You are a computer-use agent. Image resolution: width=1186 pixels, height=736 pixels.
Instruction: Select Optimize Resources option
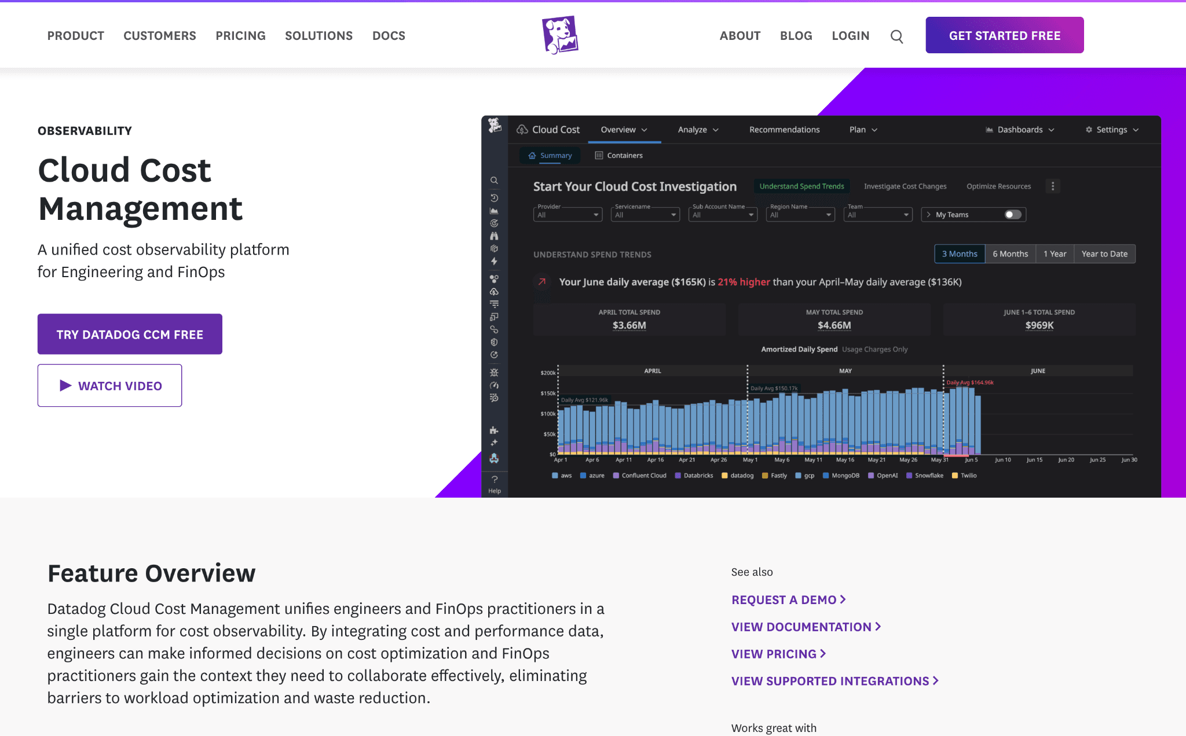click(998, 186)
